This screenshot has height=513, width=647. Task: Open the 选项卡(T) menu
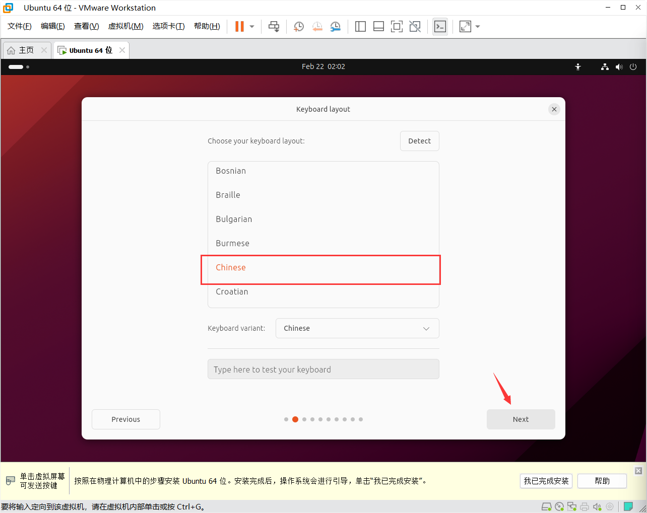pyautogui.click(x=169, y=26)
